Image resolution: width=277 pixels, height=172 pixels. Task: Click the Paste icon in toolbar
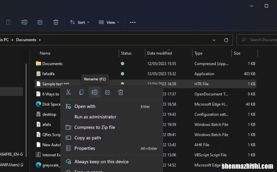pos(9,22)
